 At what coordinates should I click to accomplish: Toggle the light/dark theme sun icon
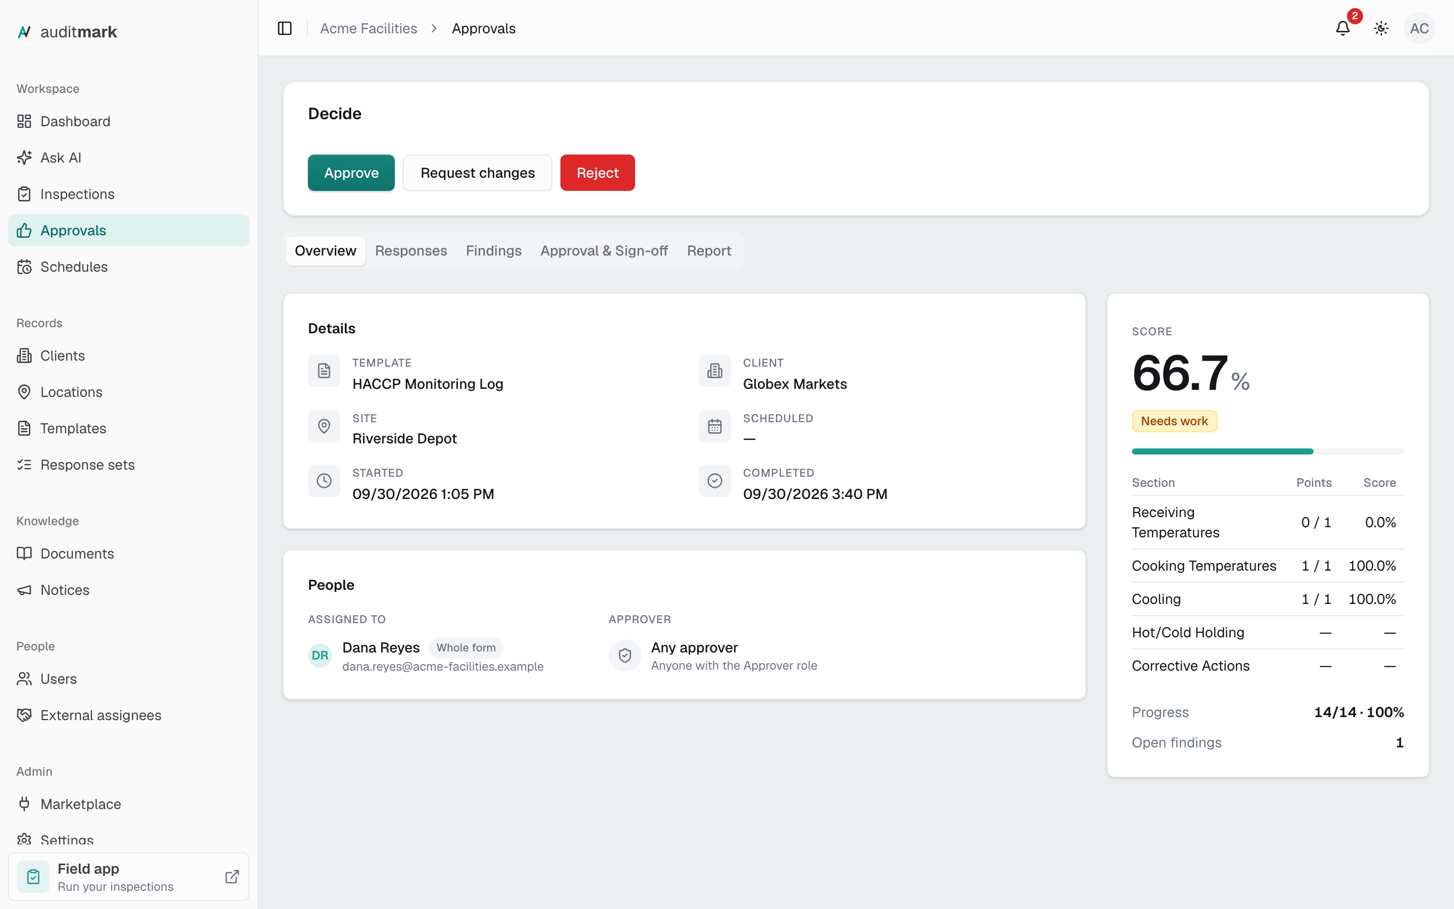tap(1381, 28)
